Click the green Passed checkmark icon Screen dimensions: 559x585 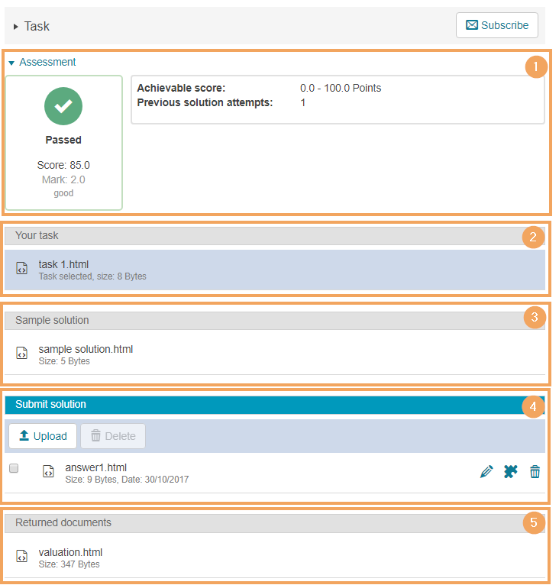coord(63,107)
